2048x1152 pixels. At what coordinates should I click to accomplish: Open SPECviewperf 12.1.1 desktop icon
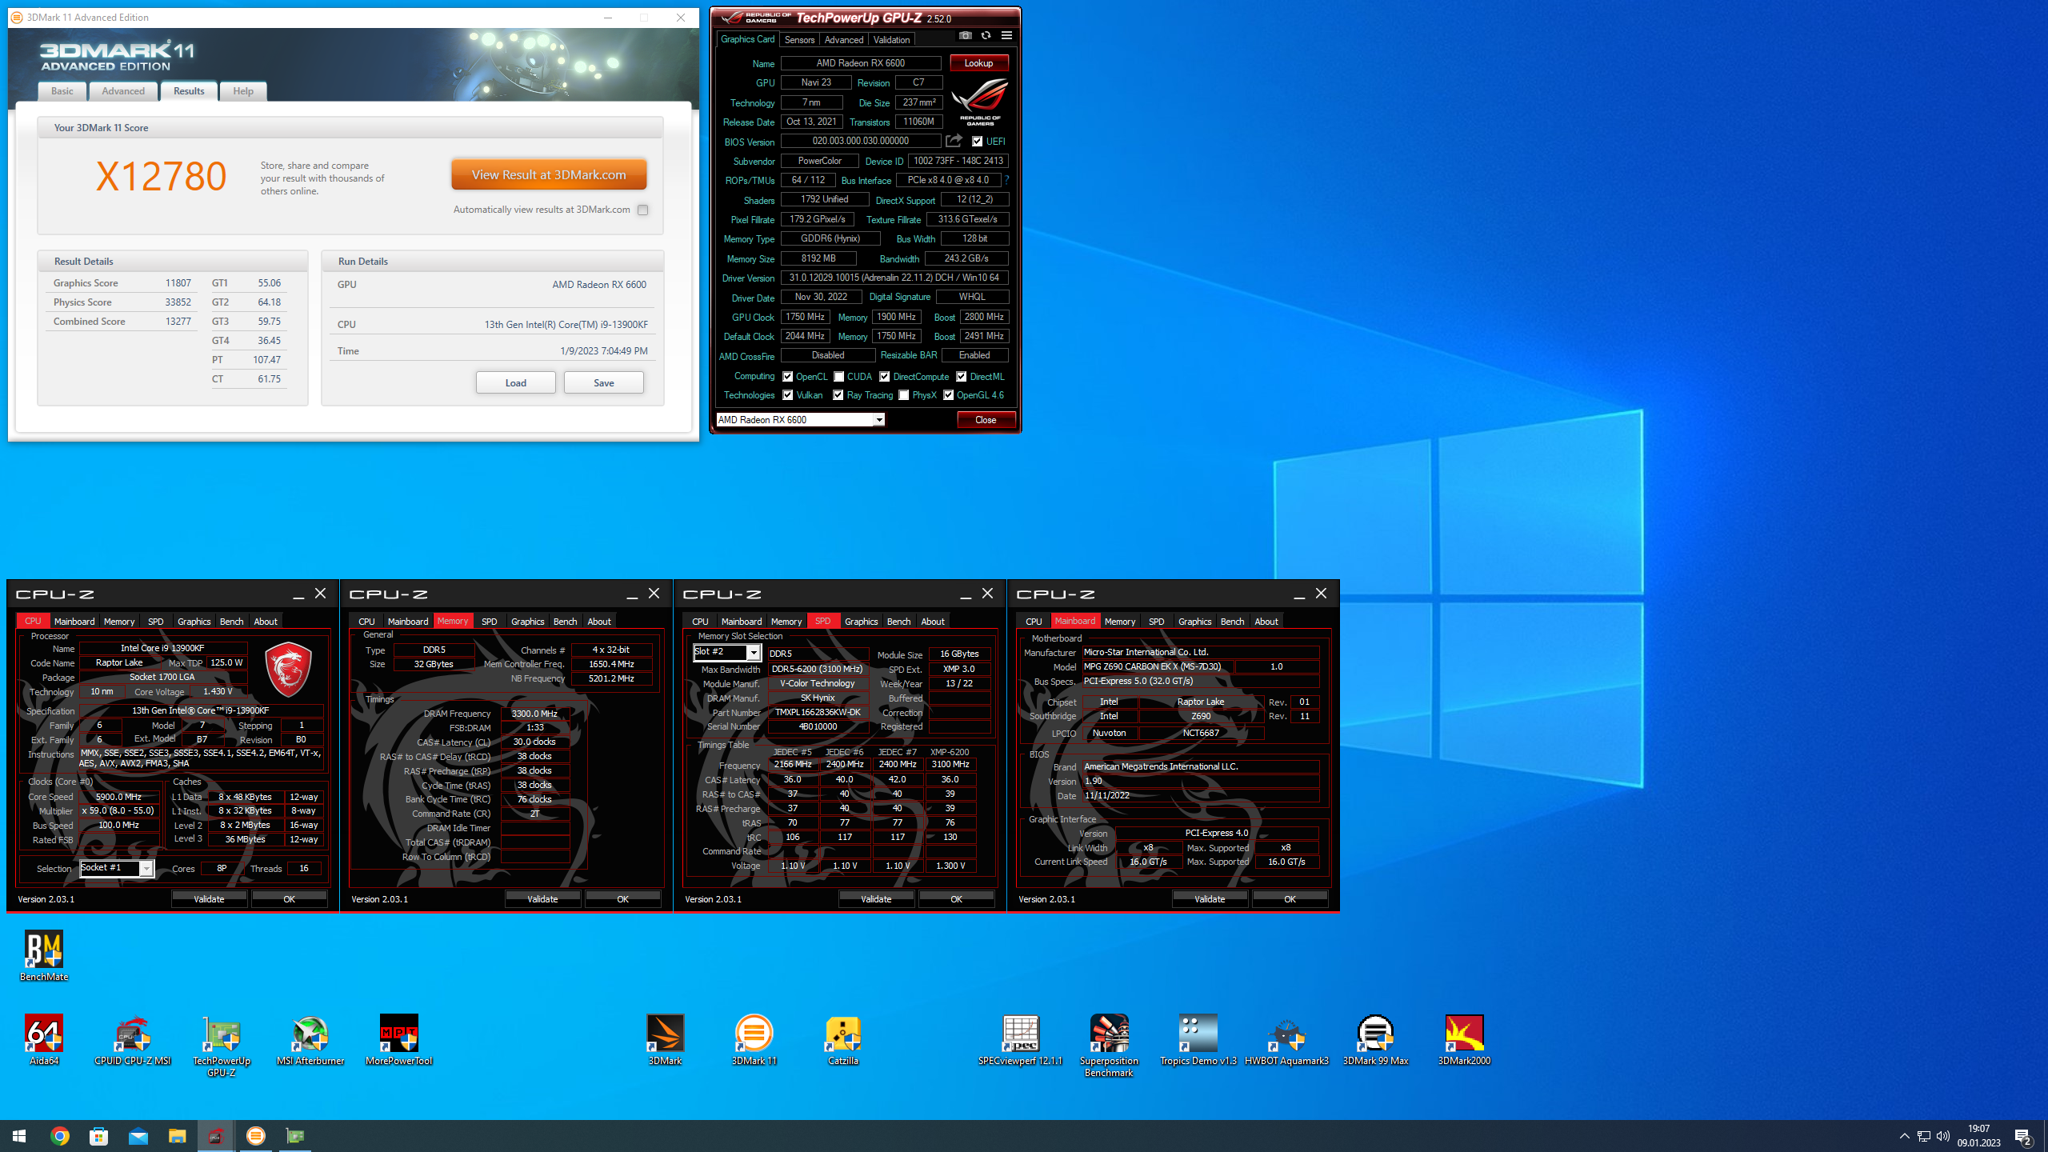1020,1040
